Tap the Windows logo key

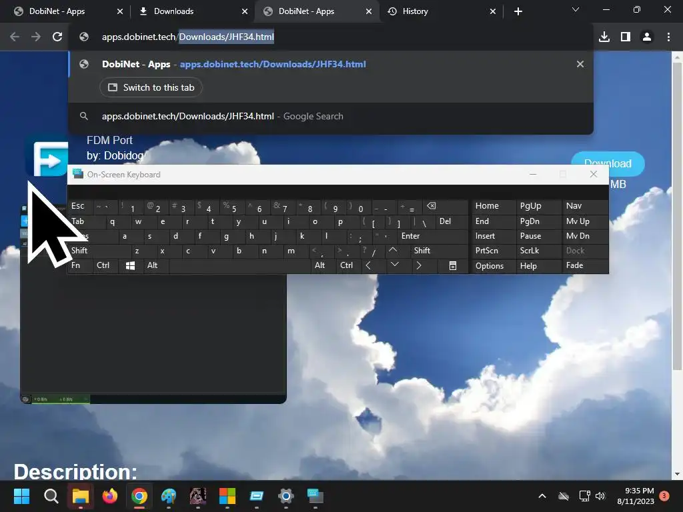click(x=130, y=265)
